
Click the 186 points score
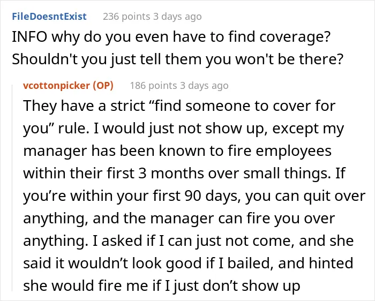coord(153,85)
